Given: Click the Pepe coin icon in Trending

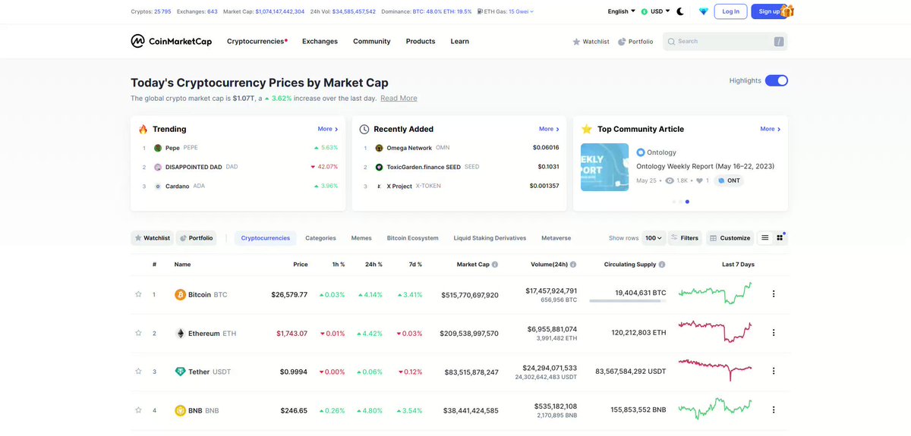Looking at the screenshot, I should coord(158,148).
